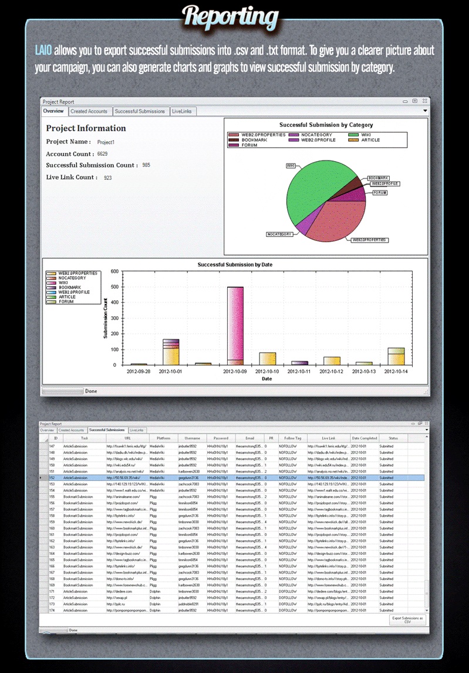Select Overview tab in the lower submissions window
The width and height of the screenshot is (469, 673).
coord(47,430)
